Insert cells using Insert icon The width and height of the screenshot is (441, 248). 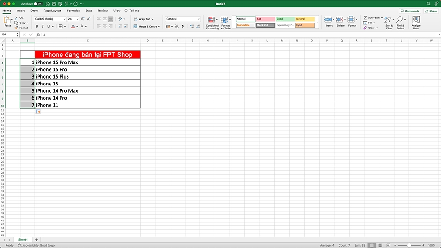coord(328,20)
